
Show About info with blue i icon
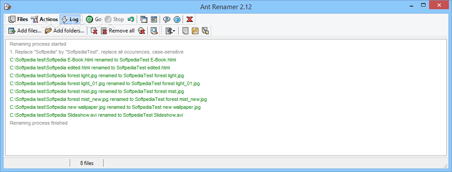coord(177,19)
